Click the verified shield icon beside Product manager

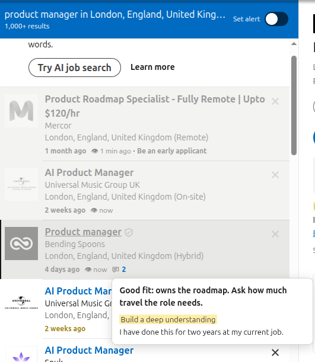point(129,232)
